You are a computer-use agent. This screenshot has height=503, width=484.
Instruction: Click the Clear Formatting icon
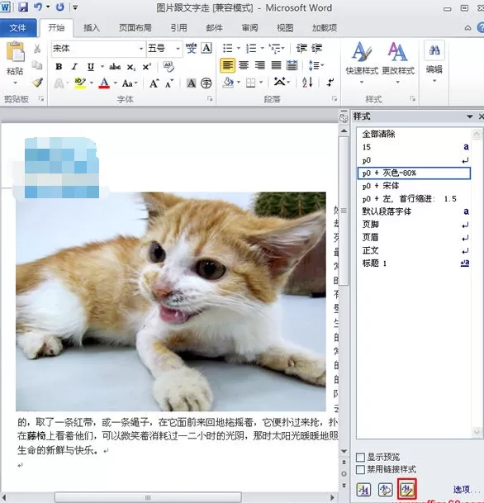(168, 67)
